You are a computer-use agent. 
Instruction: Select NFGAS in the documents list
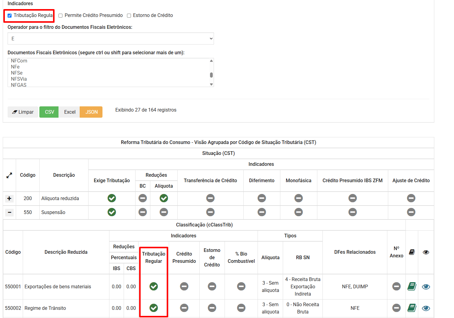tap(19, 85)
